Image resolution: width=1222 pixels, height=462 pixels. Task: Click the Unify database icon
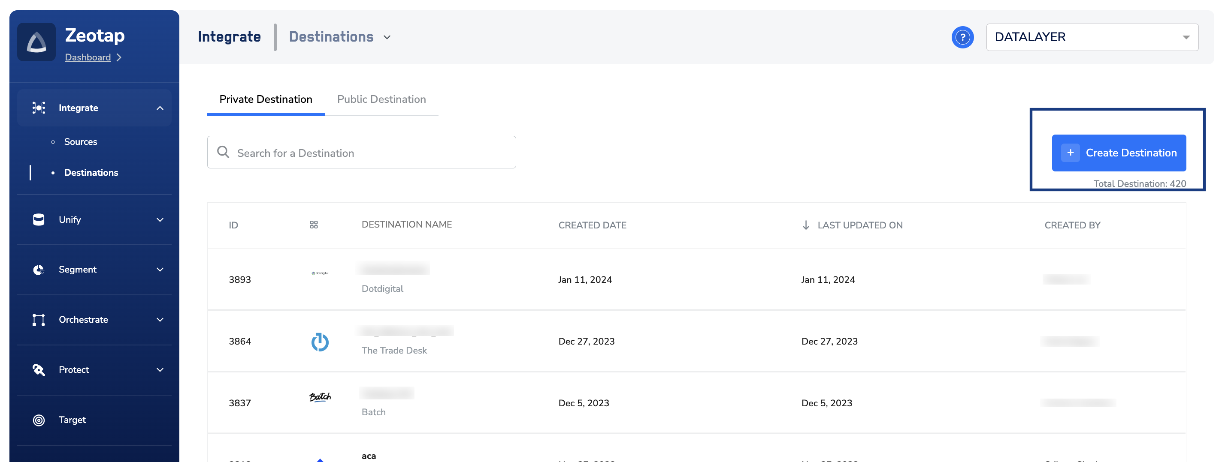coord(39,219)
